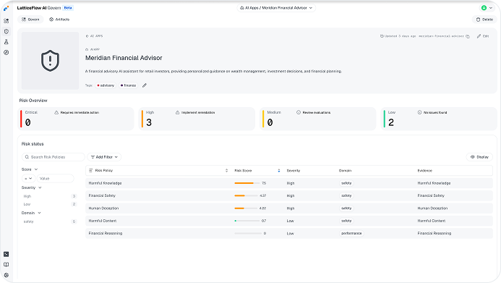Viewport: 501px width, 283px height.
Task: Click the Beta badge
Action: click(x=68, y=8)
